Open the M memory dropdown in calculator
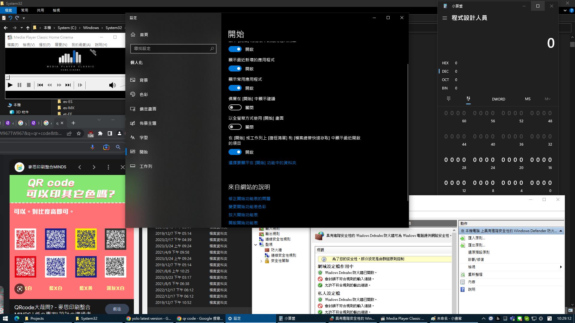Screen dimensions: 575x323 coord(548,99)
